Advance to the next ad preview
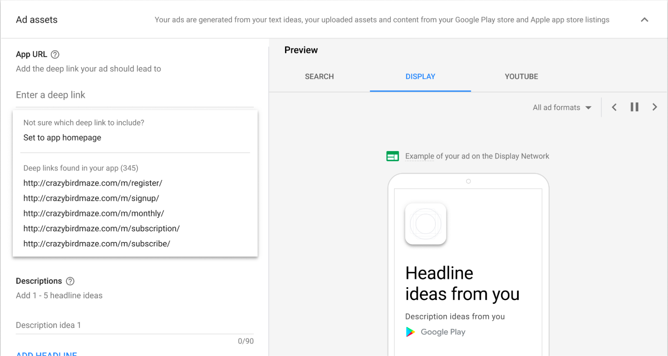 pos(655,107)
